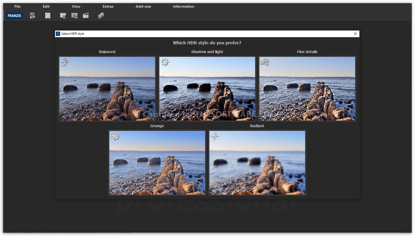The width and height of the screenshot is (415, 236).
Task: Click the sun icon on Shadow and light
Action: [165, 62]
